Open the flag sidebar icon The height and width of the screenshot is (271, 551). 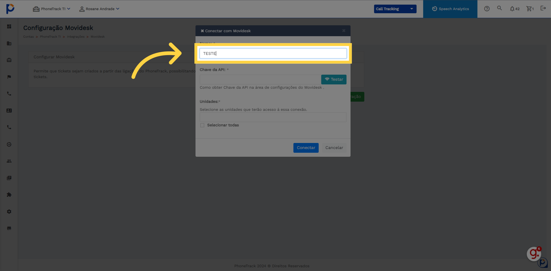[x=9, y=77]
